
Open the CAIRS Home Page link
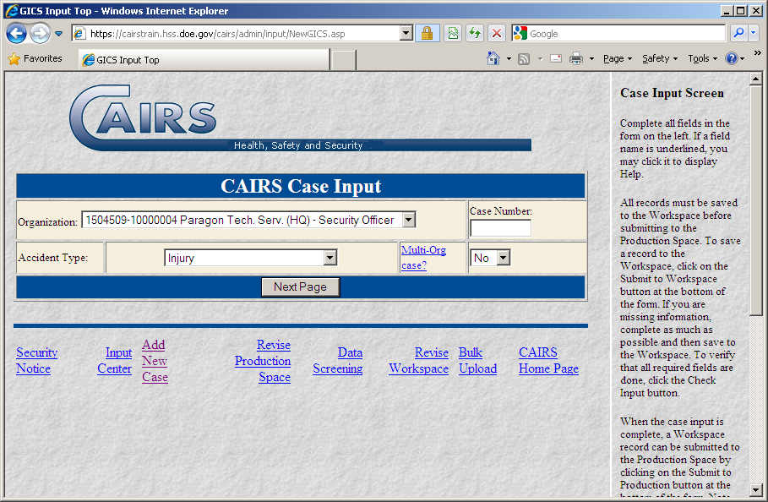click(x=548, y=361)
